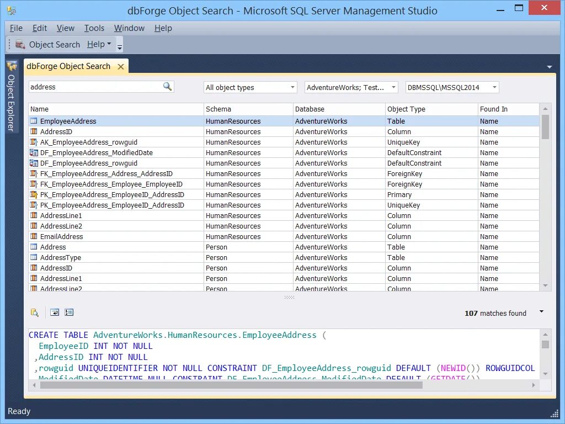Click the results list vertical scrollbar thumb
Image resolution: width=565 pixels, height=424 pixels.
(545, 126)
